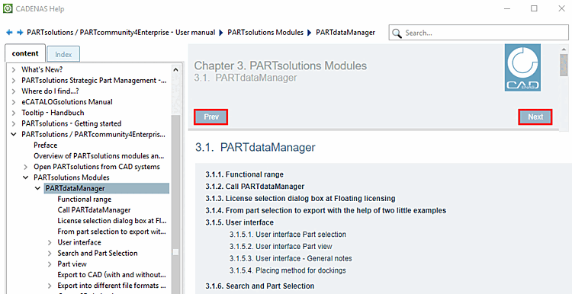Expand Open PARTsolutions from CAD systems node
572x294 pixels.
click(x=25, y=167)
